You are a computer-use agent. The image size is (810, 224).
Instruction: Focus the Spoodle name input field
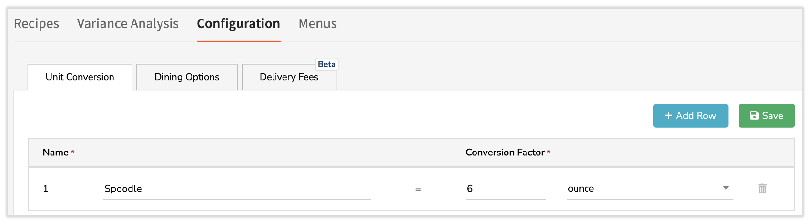[236, 189]
